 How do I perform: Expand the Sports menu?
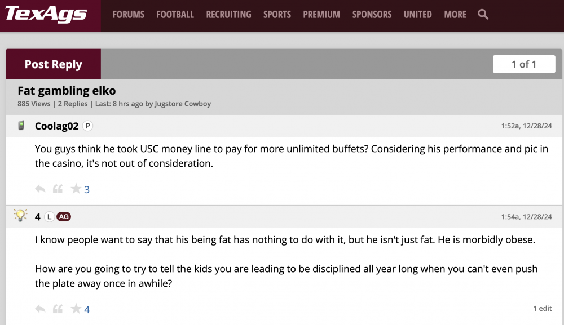tap(277, 15)
